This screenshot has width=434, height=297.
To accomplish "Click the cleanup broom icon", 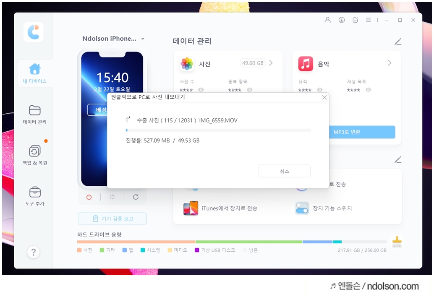I will pos(397,242).
